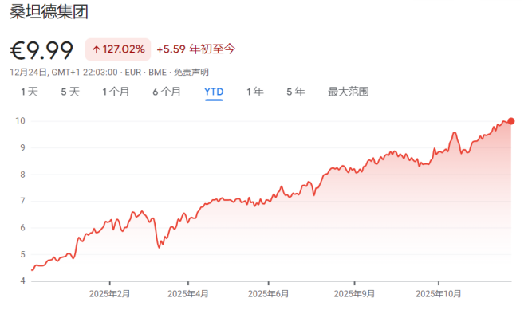Switch to the 1个月 range tab
Image resolution: width=532 pixels, height=318 pixels.
pyautogui.click(x=116, y=92)
